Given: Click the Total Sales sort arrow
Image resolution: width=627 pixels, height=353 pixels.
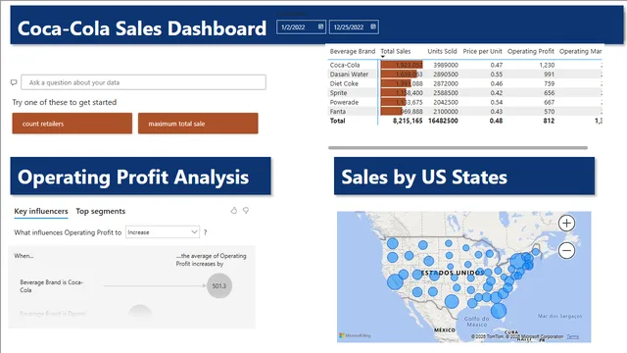Looking at the screenshot, I should coord(383,57).
